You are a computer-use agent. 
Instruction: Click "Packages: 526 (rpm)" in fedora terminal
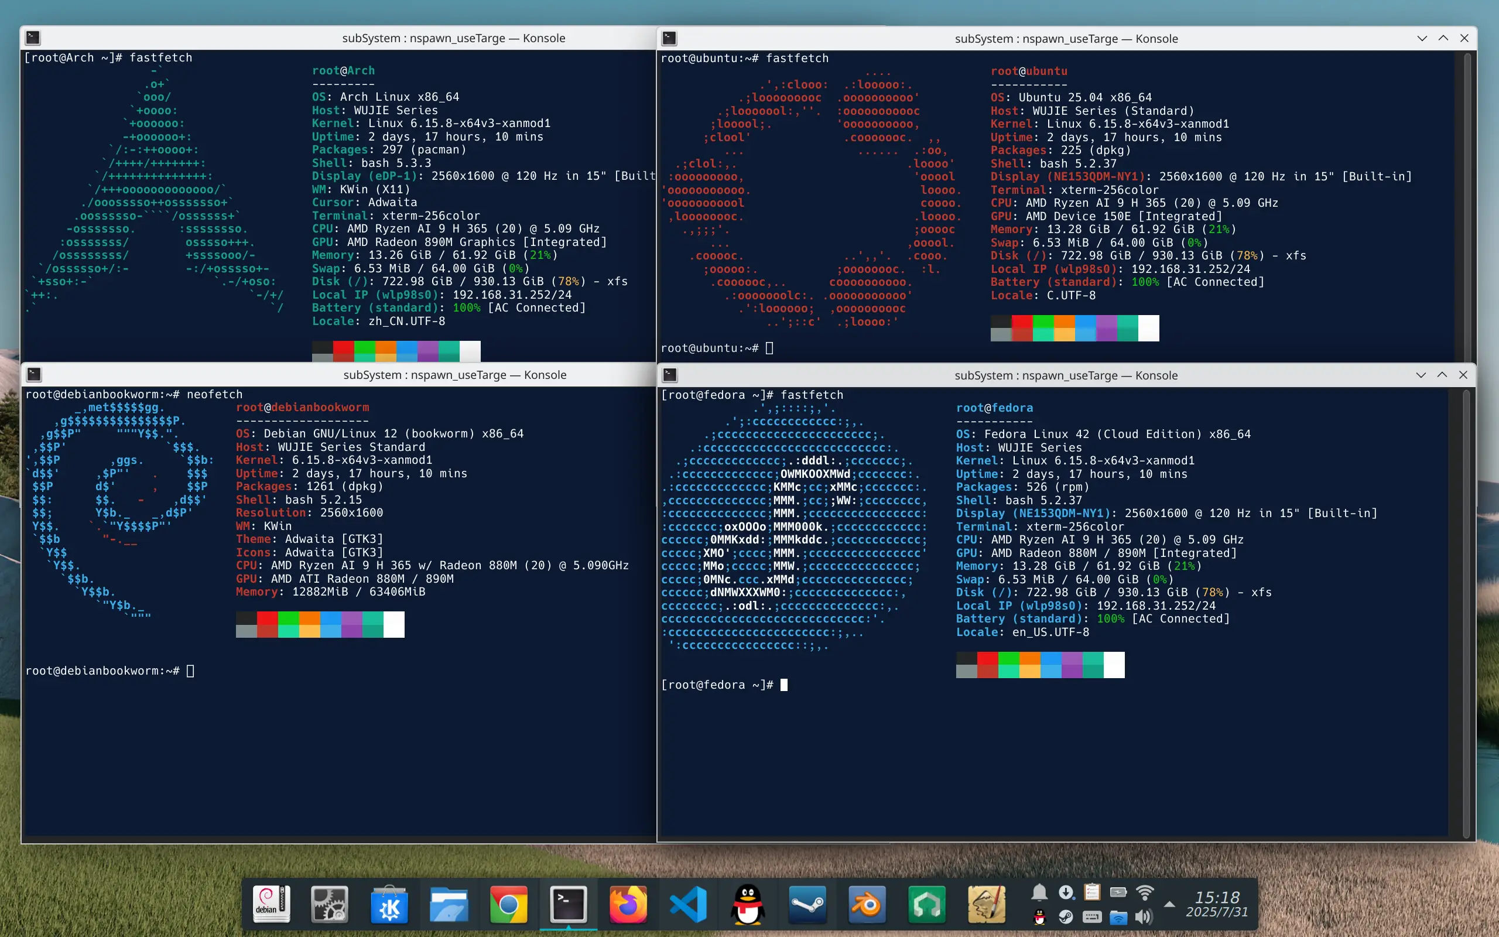click(1023, 487)
